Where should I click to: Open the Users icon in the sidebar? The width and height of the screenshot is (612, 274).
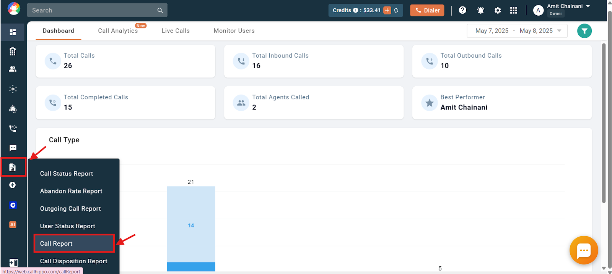click(13, 69)
